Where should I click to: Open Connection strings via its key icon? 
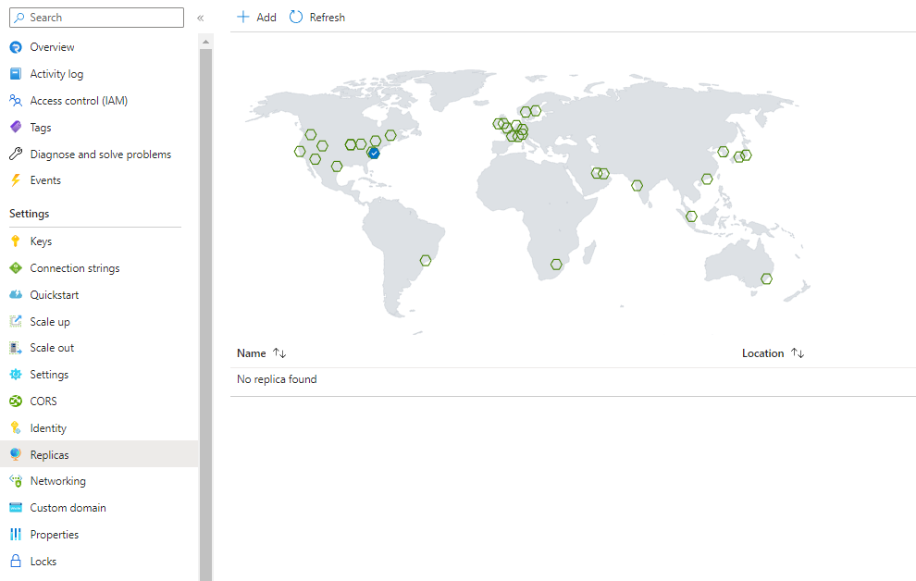pyautogui.click(x=17, y=267)
